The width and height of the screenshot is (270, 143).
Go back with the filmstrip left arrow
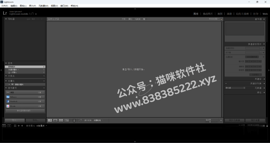(18, 126)
